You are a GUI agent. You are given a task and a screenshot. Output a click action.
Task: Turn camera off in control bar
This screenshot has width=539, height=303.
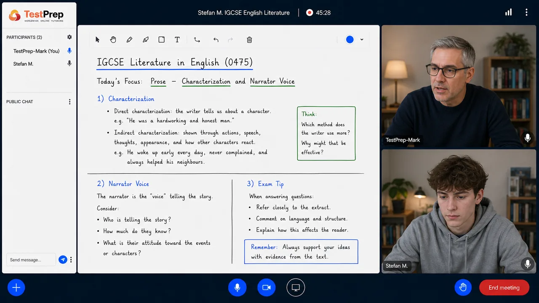[x=266, y=287]
